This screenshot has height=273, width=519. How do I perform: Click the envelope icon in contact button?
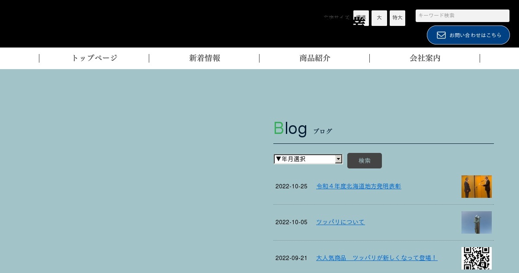click(x=441, y=35)
